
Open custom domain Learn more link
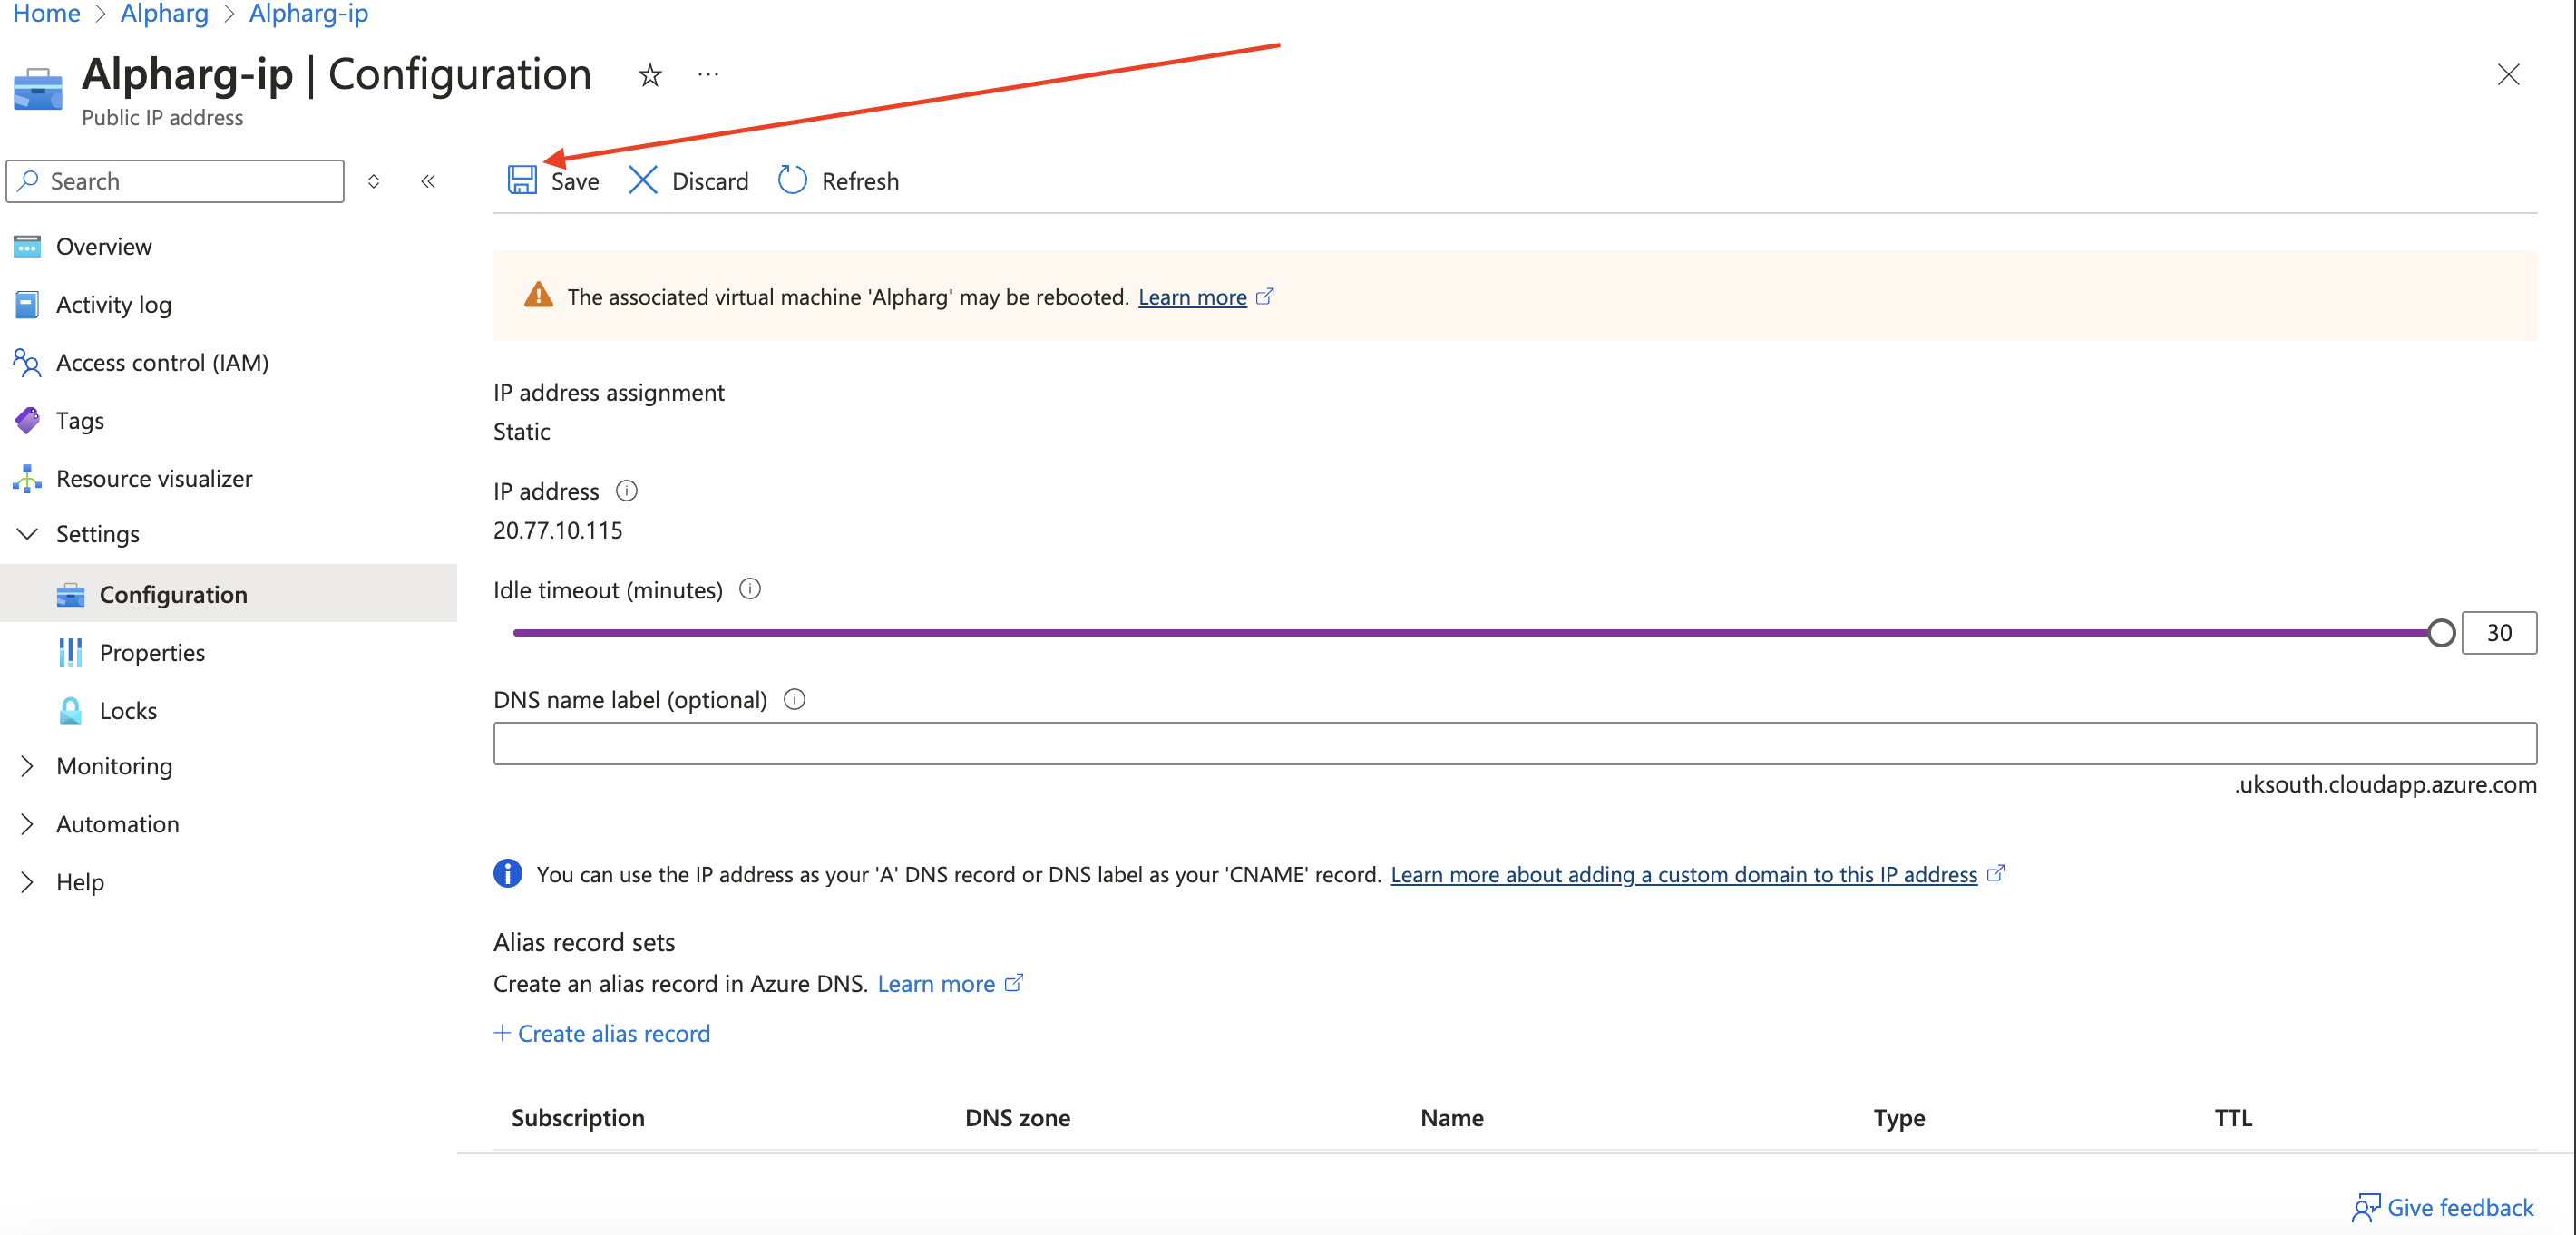(x=1683, y=874)
